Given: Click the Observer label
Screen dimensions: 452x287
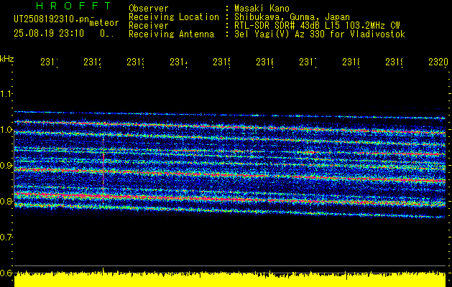Looking at the screenshot, I should 149,9.
